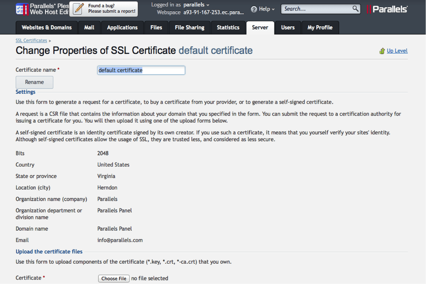Click the State value Virginia
The width and height of the screenshot is (426, 284).
tap(106, 176)
